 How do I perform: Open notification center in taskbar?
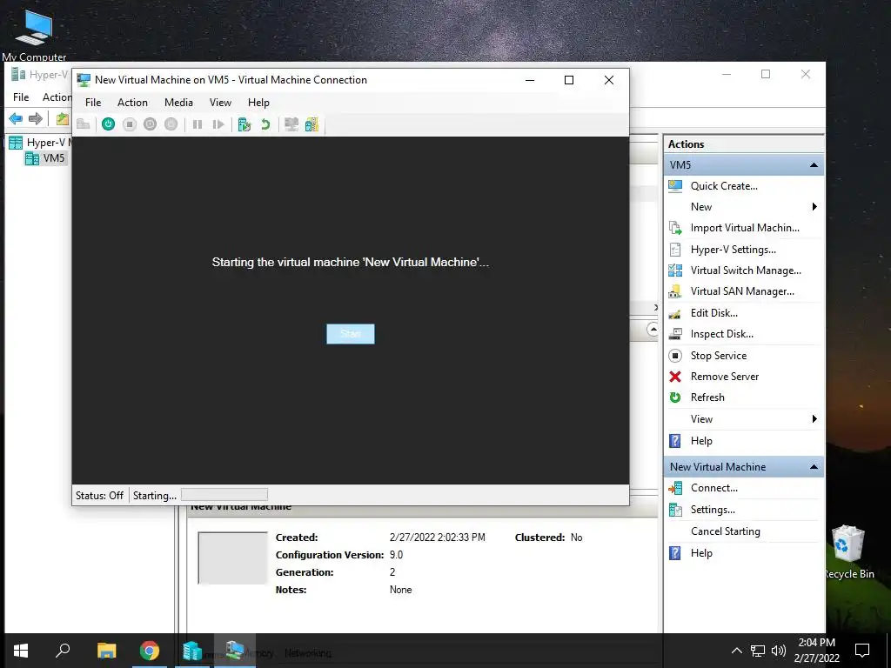click(862, 651)
